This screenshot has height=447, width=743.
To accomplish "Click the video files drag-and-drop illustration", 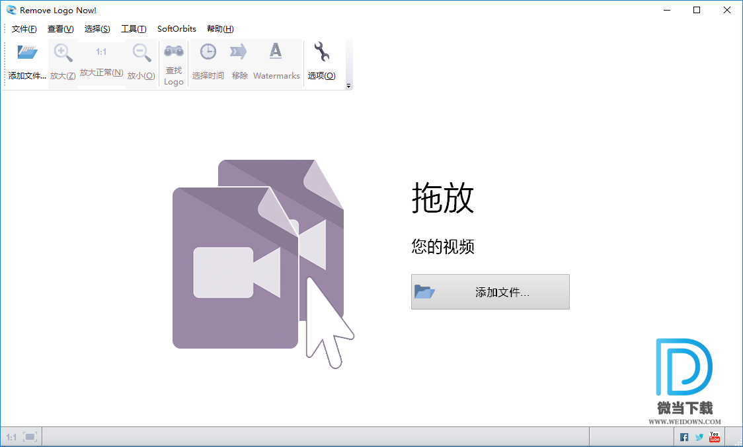I will [x=263, y=263].
